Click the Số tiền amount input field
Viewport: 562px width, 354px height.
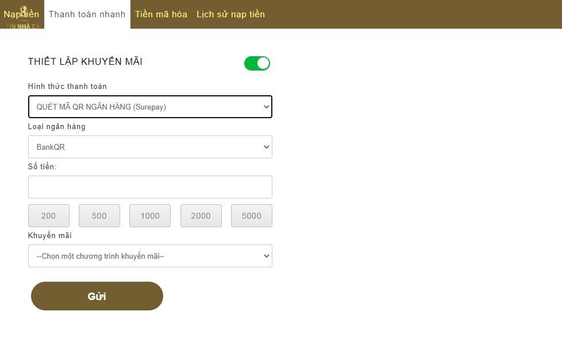point(150,187)
